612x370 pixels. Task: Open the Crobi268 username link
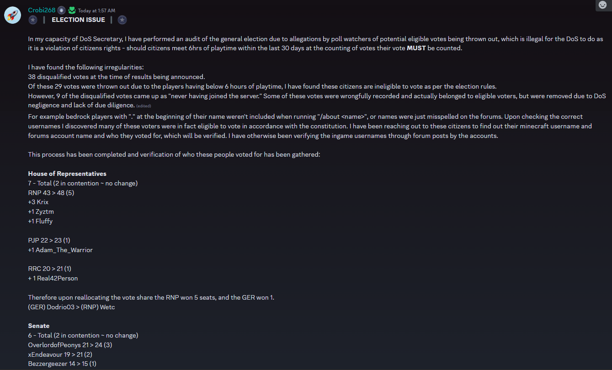point(42,10)
